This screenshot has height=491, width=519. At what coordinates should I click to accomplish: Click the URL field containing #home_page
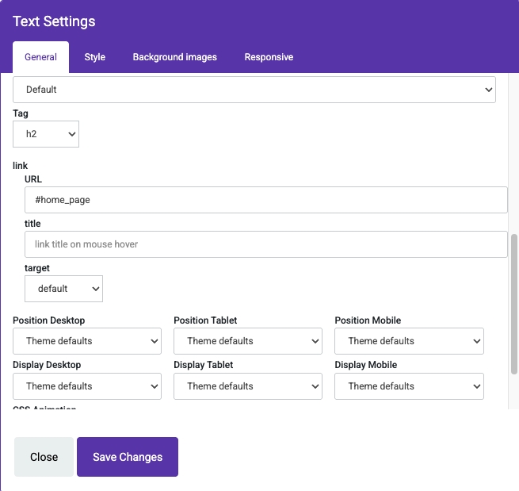point(265,200)
